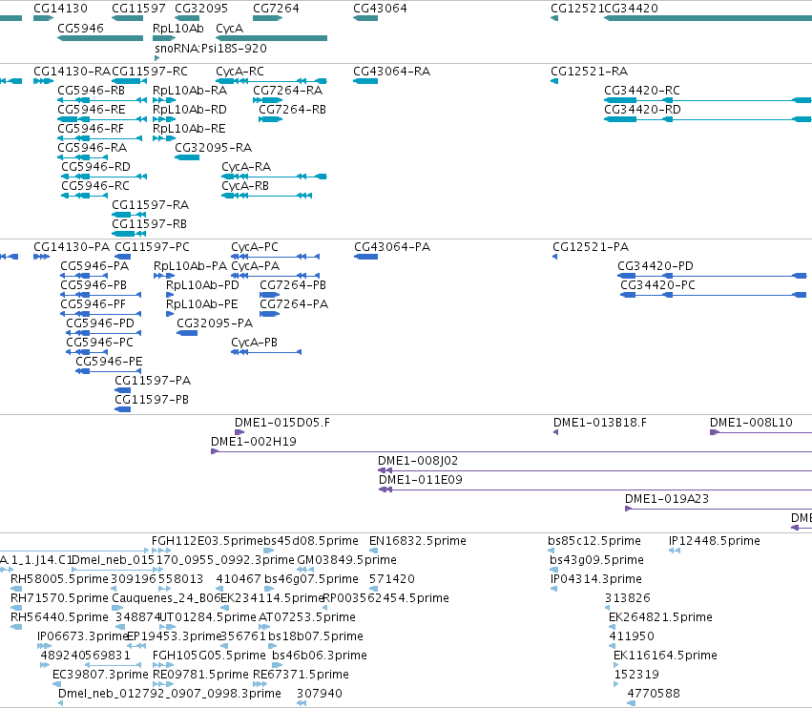Select EST RH58005.5prime

click(60, 579)
